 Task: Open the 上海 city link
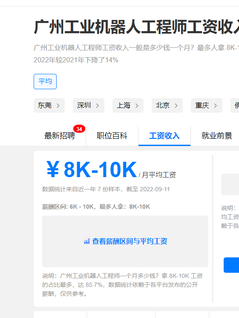[128, 105]
